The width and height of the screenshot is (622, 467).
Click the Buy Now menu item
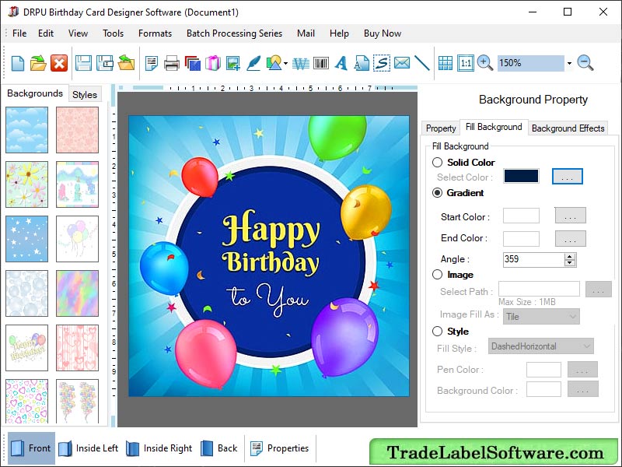(382, 33)
